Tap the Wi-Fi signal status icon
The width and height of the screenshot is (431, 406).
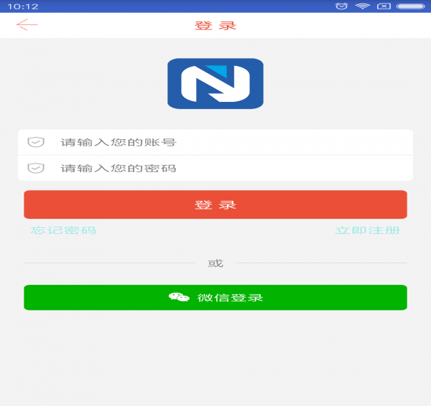coord(363,6)
